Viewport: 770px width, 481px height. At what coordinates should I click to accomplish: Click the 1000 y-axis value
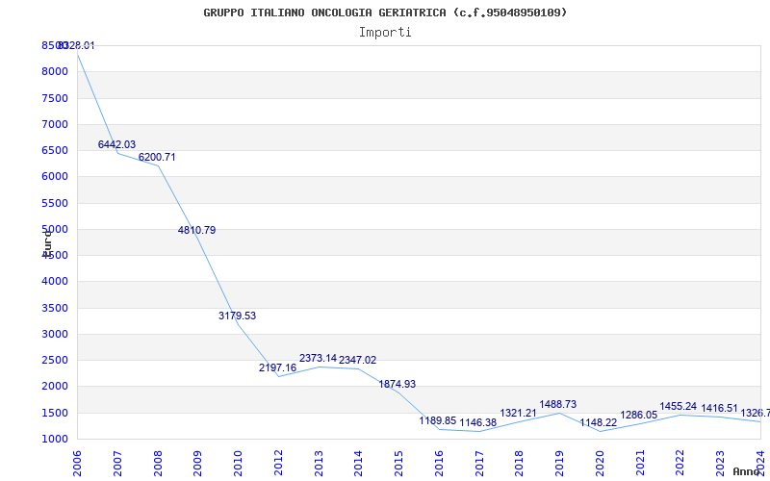coord(55,440)
